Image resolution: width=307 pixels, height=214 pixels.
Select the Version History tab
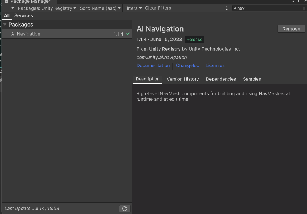click(x=183, y=79)
